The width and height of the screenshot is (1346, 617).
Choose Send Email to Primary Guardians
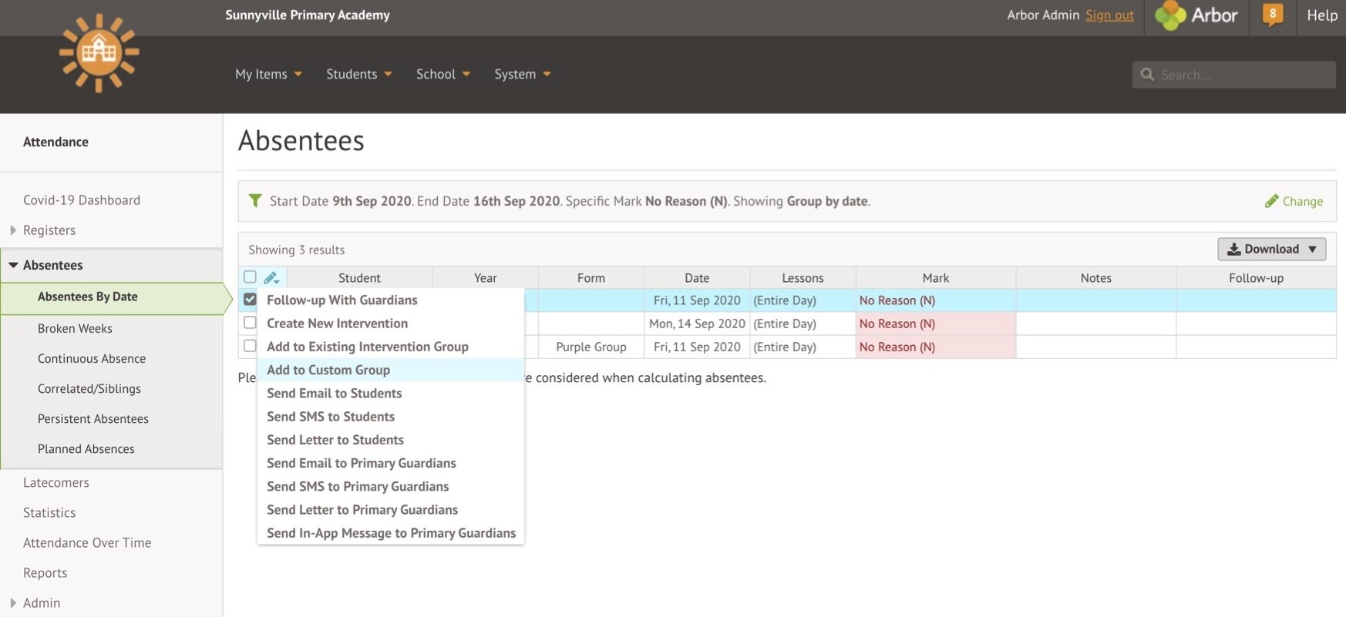click(x=390, y=463)
